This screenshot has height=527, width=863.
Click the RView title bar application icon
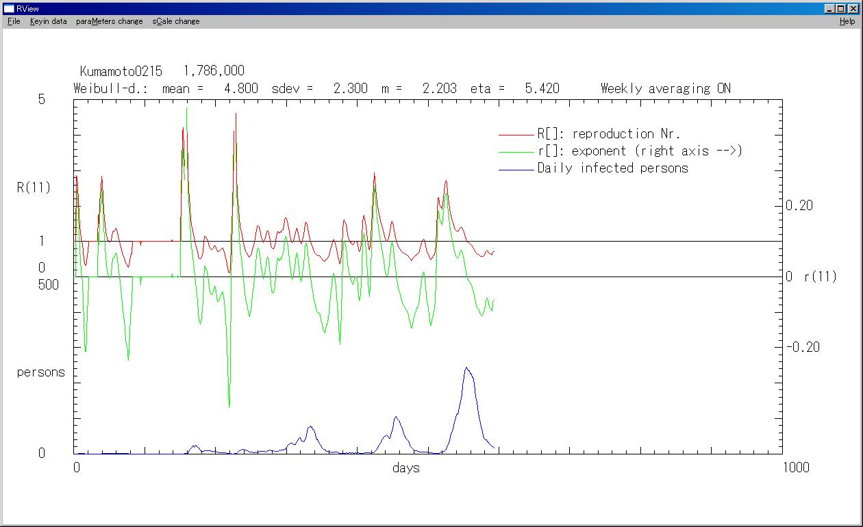(9, 9)
